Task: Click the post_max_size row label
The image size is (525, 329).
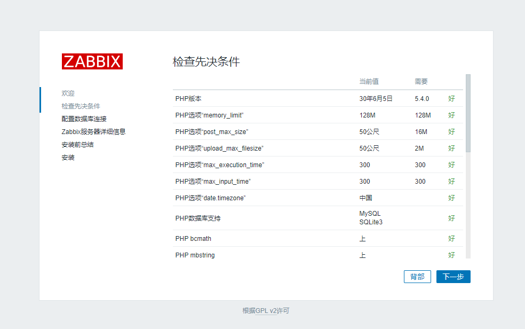Action: pos(212,132)
